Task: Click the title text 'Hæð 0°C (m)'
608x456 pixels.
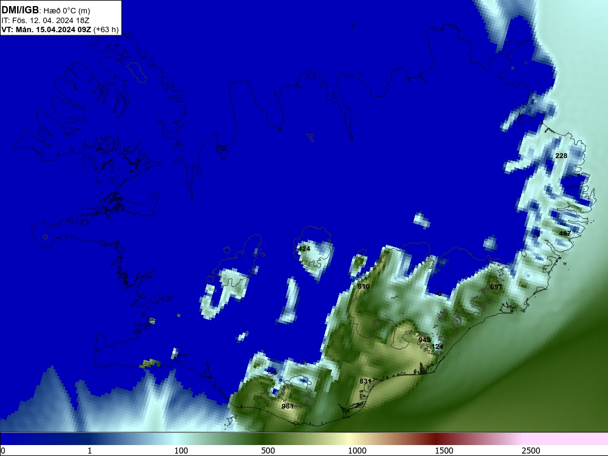Action: [66, 10]
